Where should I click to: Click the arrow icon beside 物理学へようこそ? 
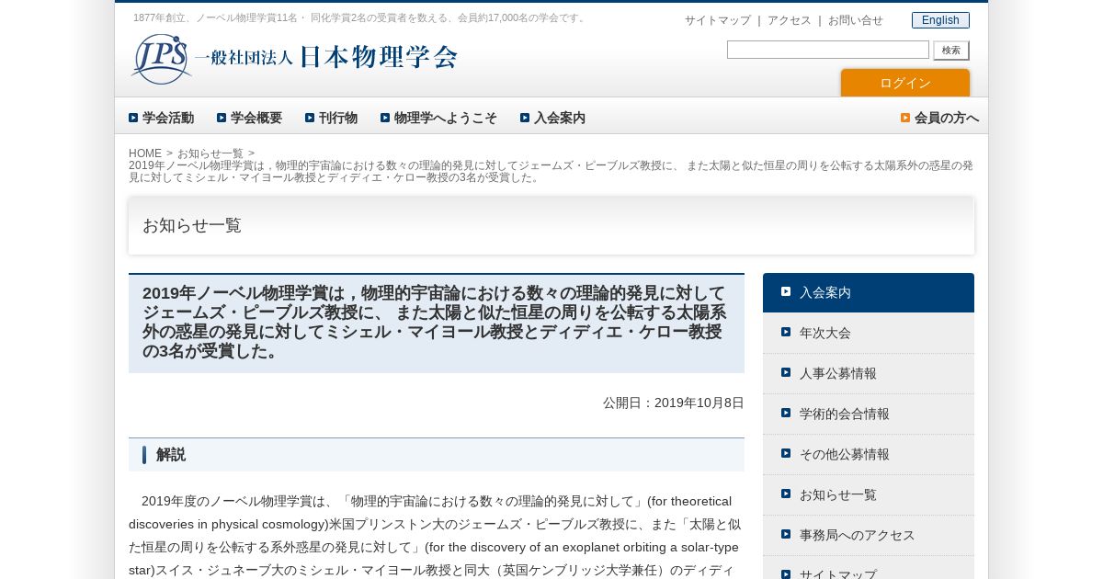pyautogui.click(x=385, y=118)
